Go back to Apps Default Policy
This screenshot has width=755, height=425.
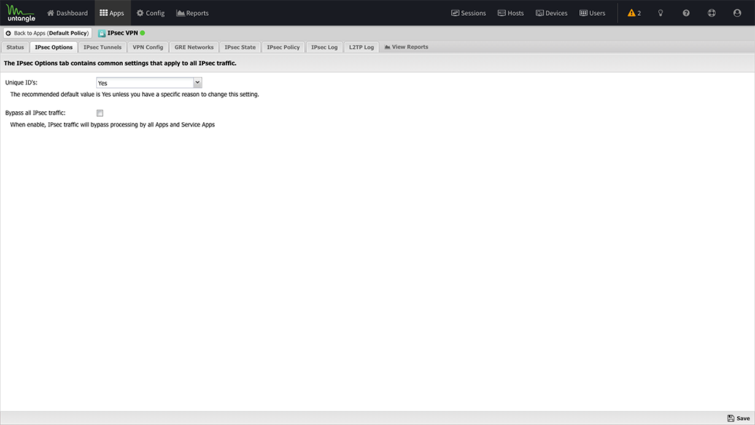47,33
